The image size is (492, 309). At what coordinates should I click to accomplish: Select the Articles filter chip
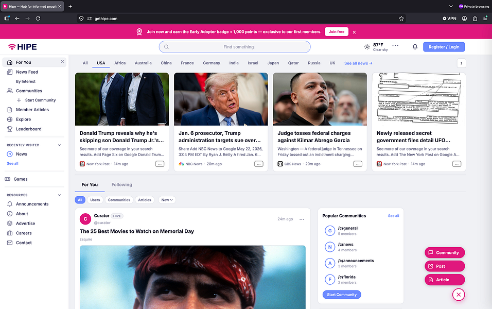point(145,200)
